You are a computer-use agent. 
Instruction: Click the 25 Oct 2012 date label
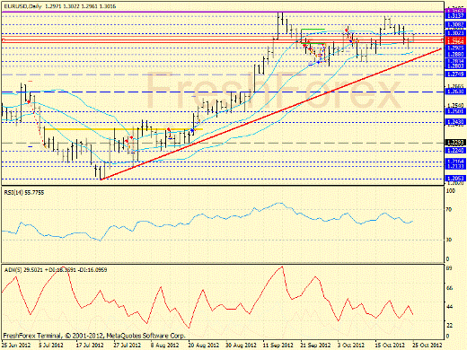427,346
